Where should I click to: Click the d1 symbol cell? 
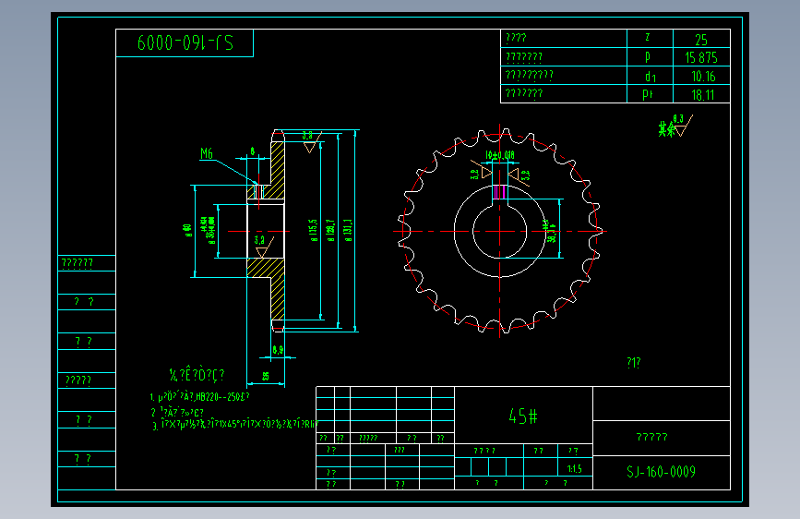[x=650, y=77]
